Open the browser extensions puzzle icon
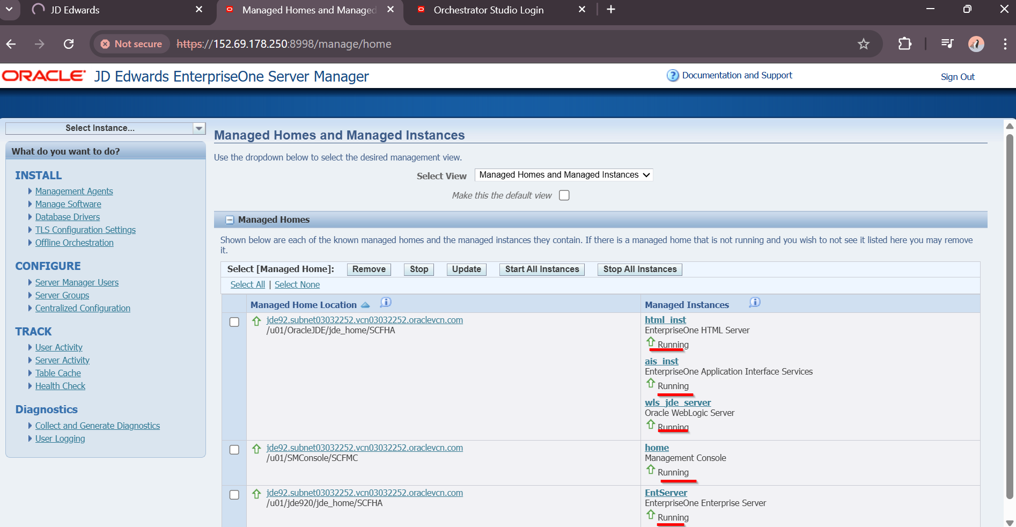 pos(904,44)
